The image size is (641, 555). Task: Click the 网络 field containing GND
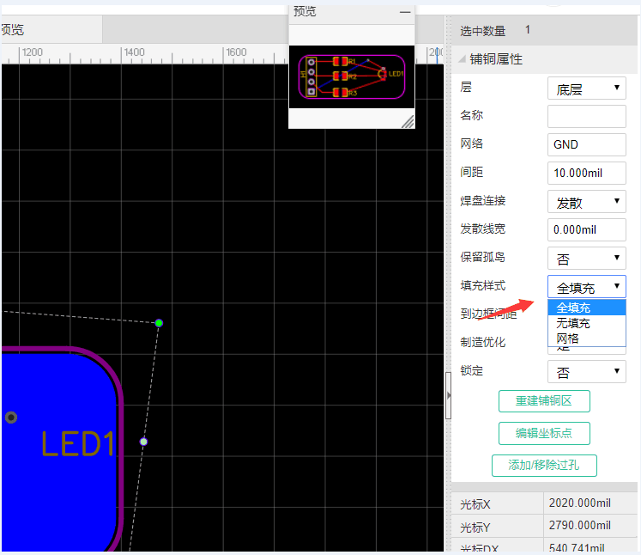tap(586, 144)
